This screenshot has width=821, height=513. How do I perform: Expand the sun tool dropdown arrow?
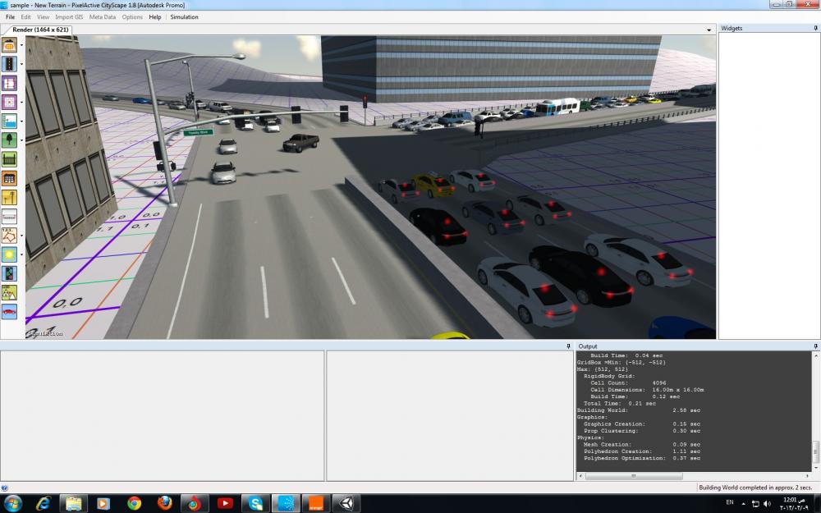pyautogui.click(x=21, y=254)
